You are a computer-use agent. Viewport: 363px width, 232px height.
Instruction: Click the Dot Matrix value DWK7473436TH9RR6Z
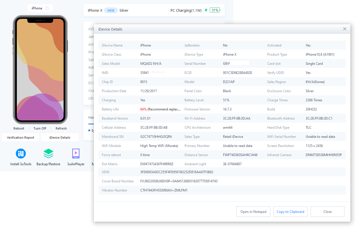pyautogui.click(x=157, y=164)
